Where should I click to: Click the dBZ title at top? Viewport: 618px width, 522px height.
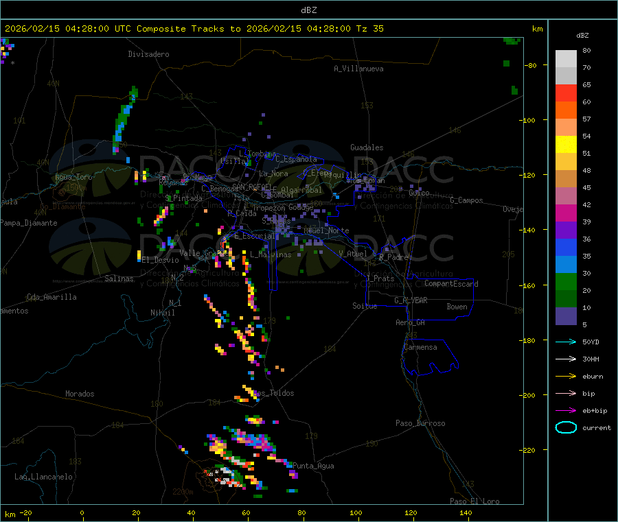tap(308, 10)
